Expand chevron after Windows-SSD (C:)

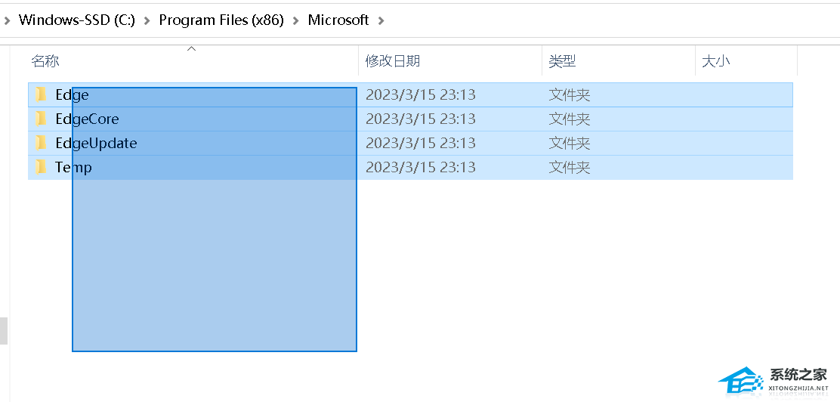[x=147, y=21]
